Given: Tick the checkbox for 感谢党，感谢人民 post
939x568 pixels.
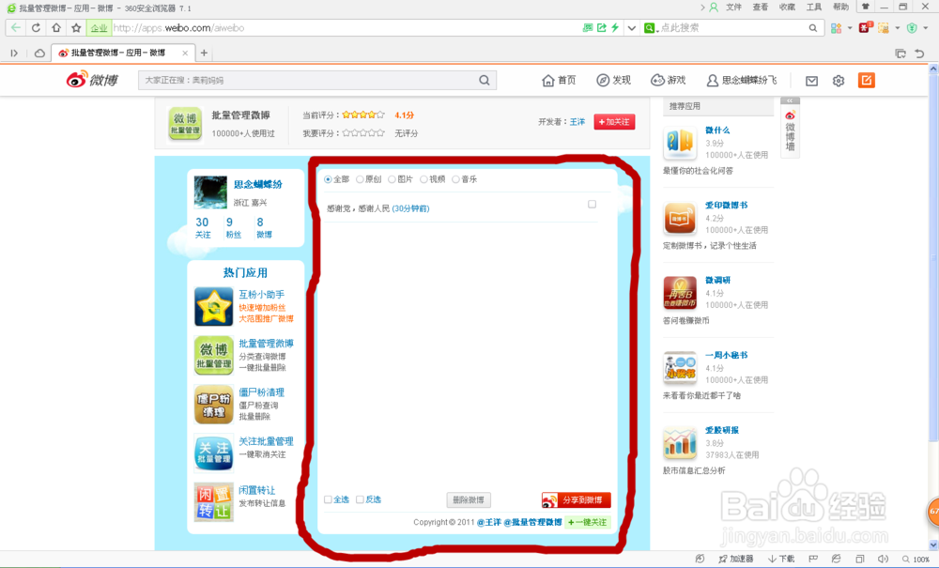Looking at the screenshot, I should [x=592, y=204].
